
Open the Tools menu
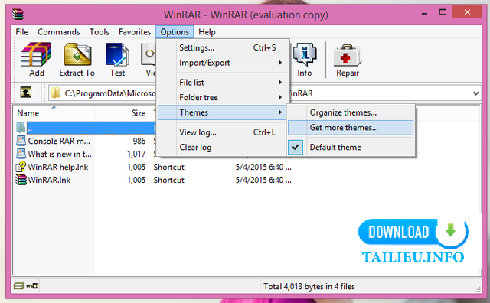tap(100, 32)
